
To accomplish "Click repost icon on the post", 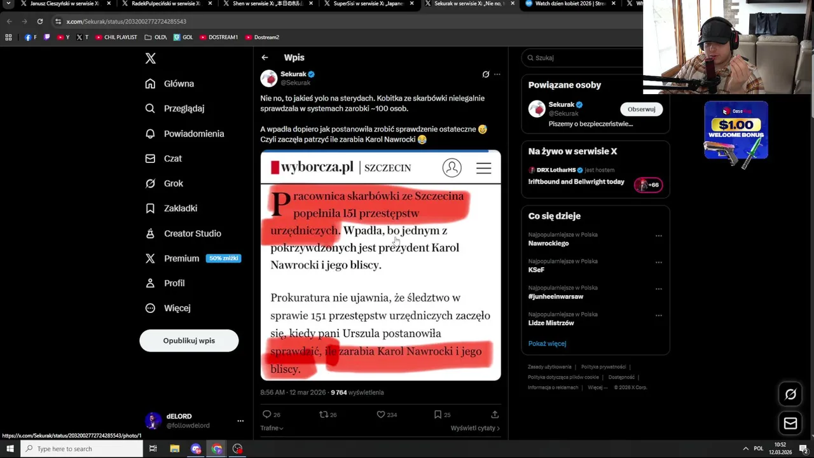I will [x=324, y=414].
